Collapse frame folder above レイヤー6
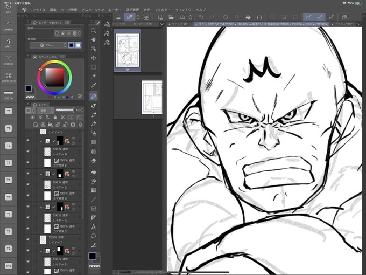This screenshot has height=275, width=366. [41, 141]
